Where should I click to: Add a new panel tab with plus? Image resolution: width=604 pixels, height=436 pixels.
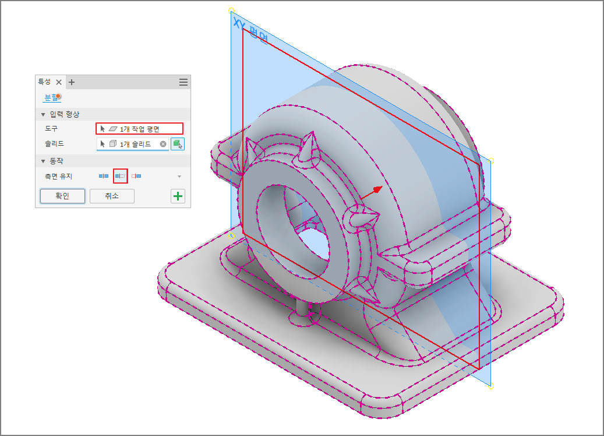point(72,82)
